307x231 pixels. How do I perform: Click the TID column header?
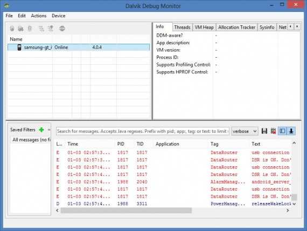[x=140, y=144]
